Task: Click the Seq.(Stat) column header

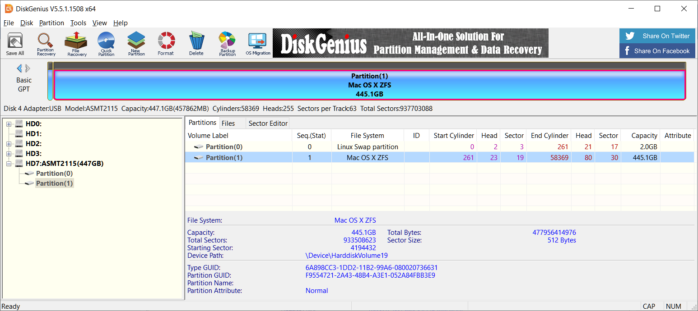Action: pyautogui.click(x=312, y=135)
